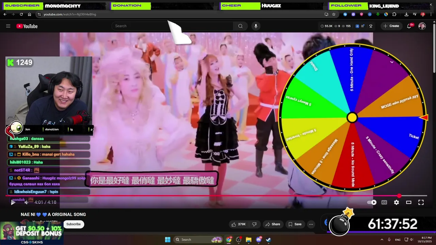Click the trophy icon in YouTube header
436x245 pixels.
pos(371,26)
